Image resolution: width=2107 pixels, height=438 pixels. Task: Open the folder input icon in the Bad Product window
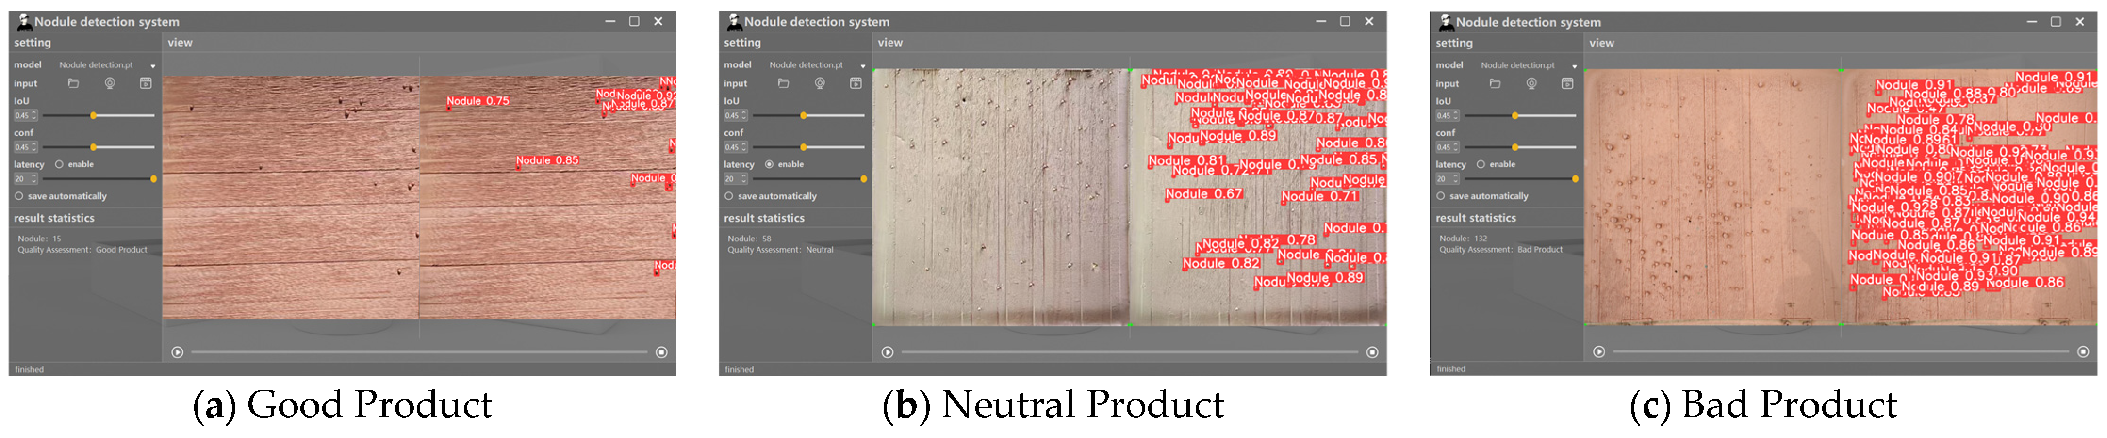point(1495,83)
